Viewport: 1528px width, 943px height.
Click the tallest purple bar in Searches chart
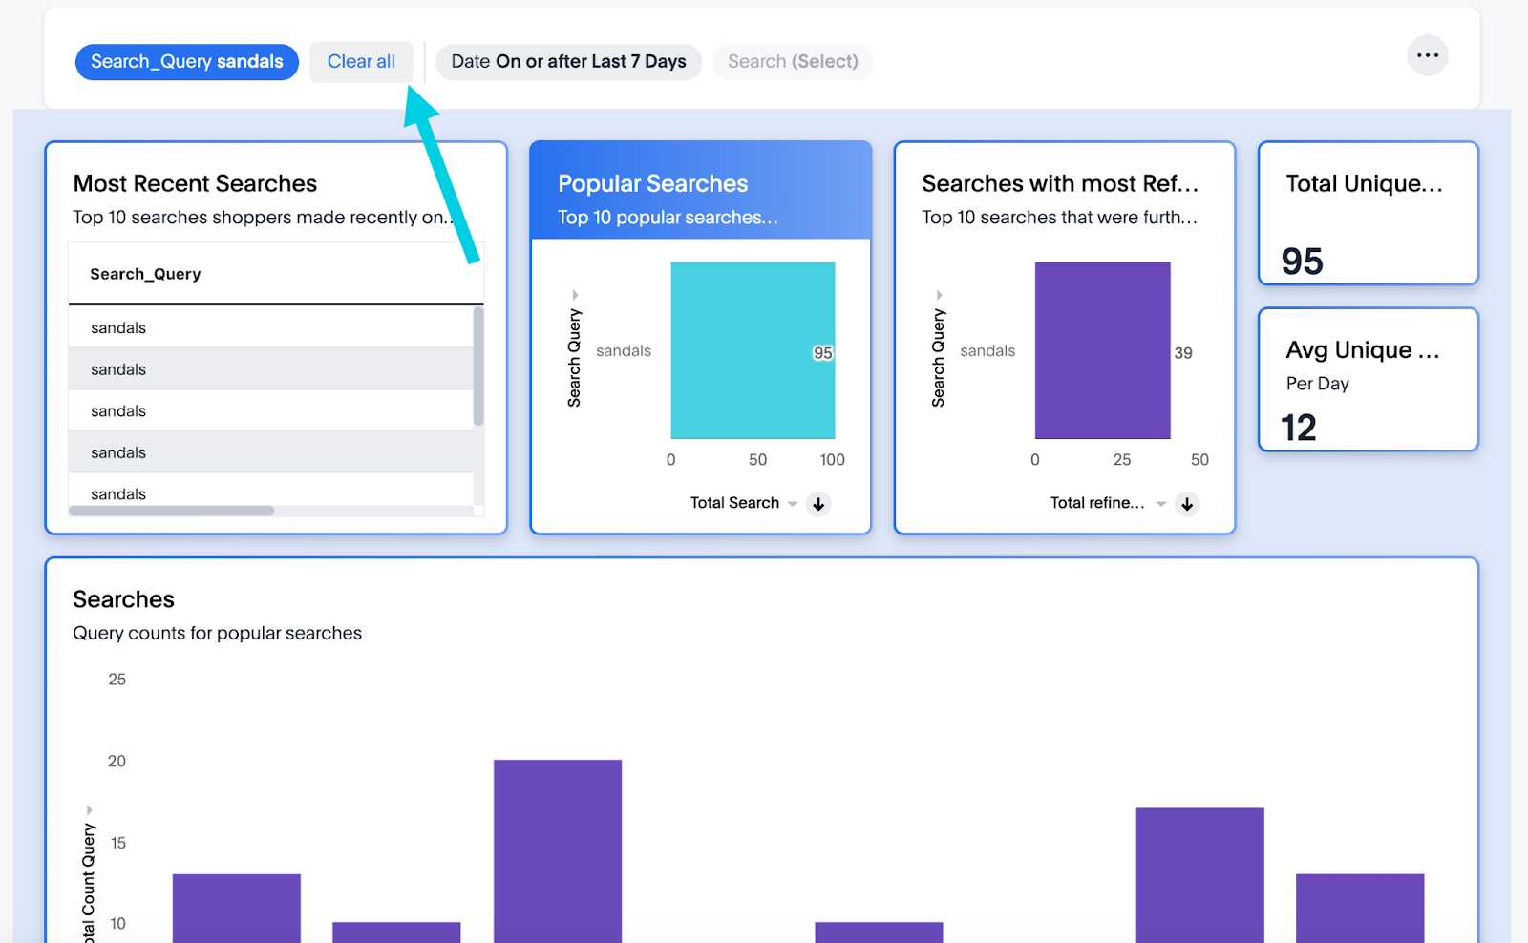pos(558,850)
